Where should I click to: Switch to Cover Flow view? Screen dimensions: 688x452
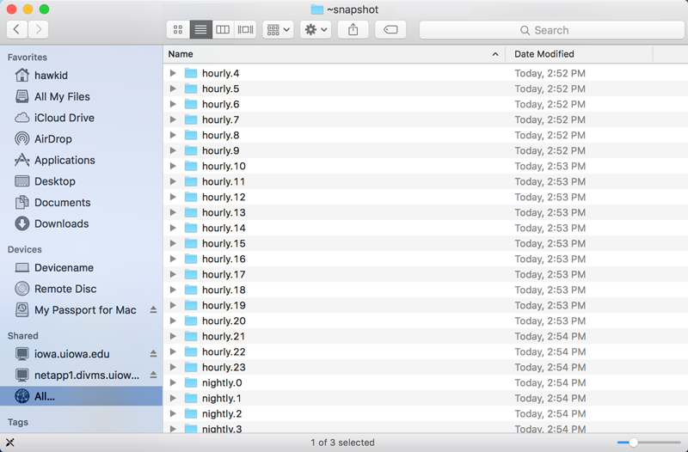point(245,29)
